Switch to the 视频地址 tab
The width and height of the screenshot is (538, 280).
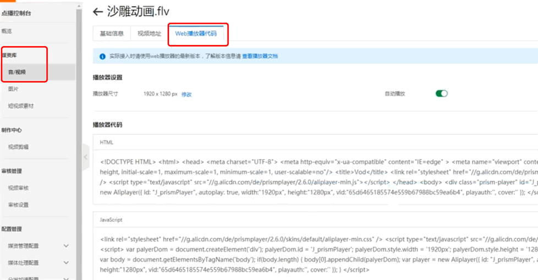(x=149, y=34)
